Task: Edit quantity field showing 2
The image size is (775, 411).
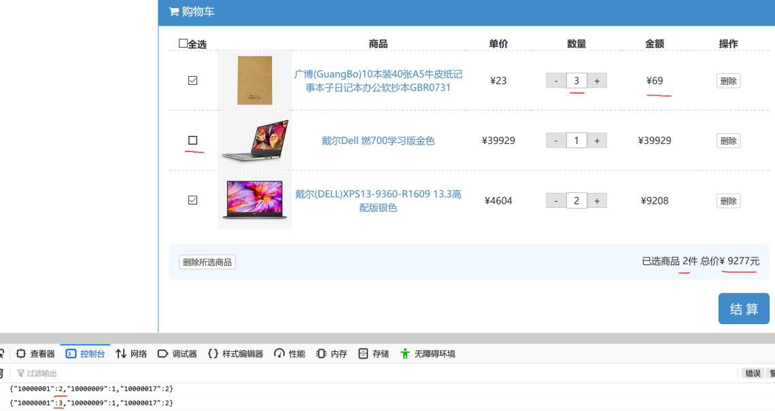Action: (x=576, y=200)
